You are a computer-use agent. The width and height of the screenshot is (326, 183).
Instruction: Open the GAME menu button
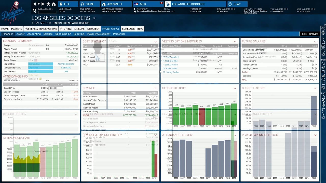pyautogui.click(x=89, y=4)
